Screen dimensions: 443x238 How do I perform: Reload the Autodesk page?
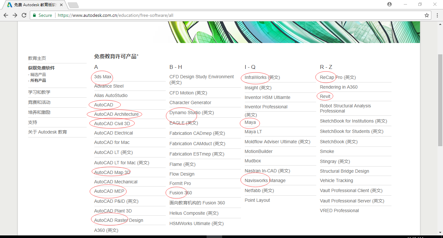coord(24,15)
